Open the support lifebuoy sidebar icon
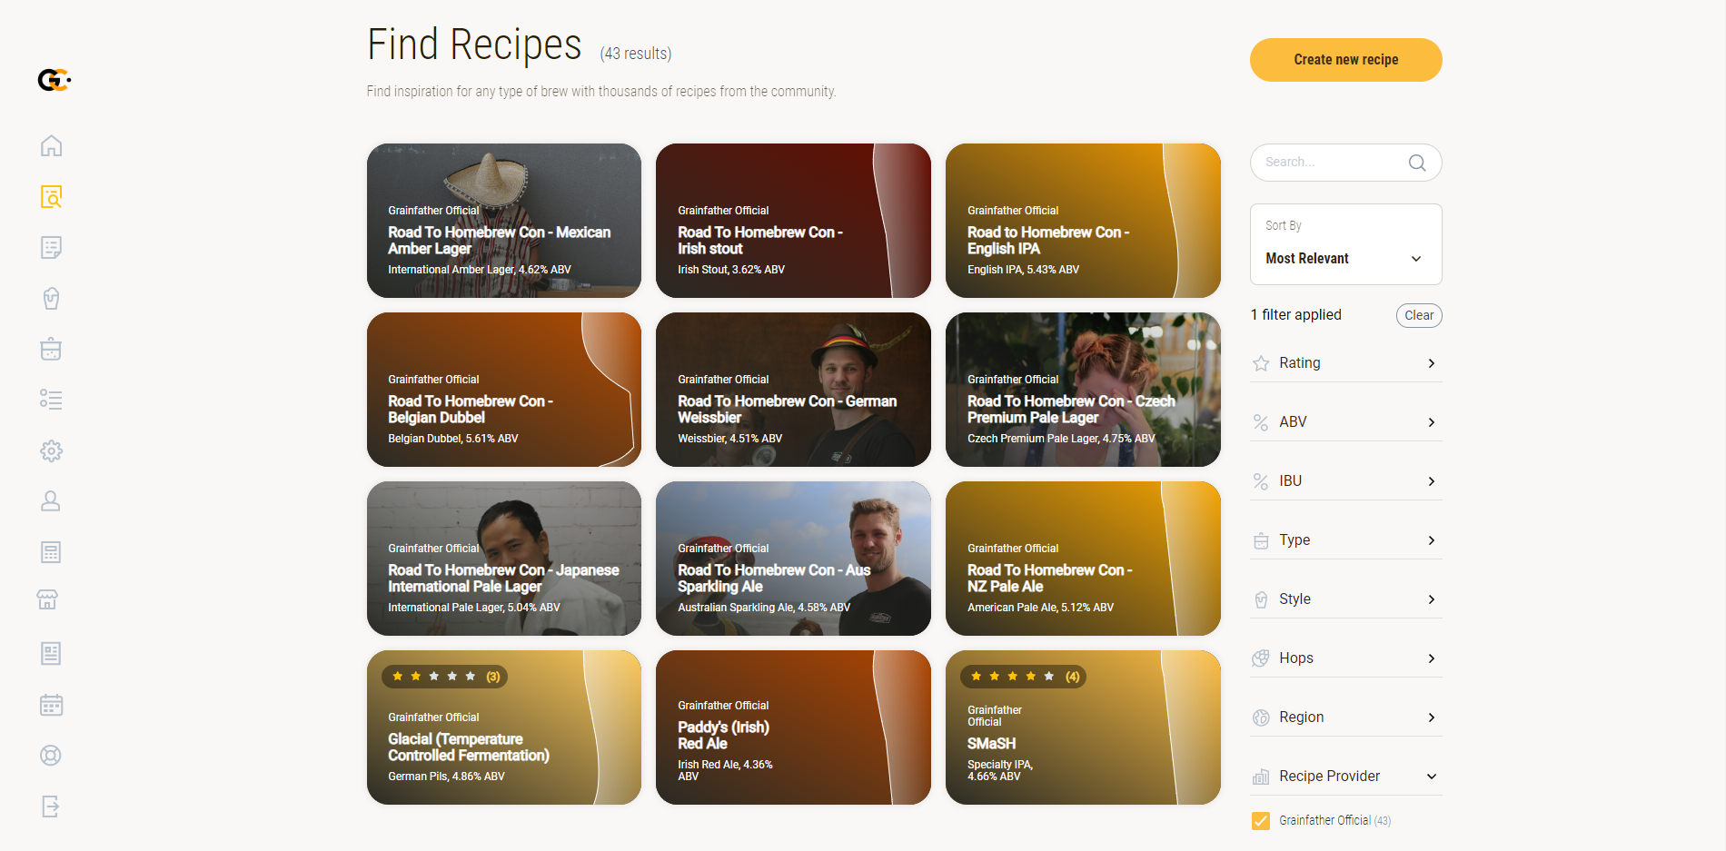 click(51, 756)
